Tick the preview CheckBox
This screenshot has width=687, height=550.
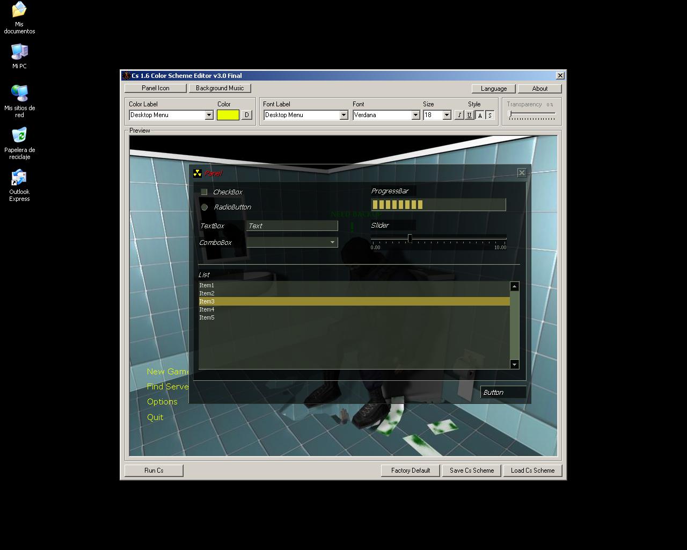(x=204, y=192)
